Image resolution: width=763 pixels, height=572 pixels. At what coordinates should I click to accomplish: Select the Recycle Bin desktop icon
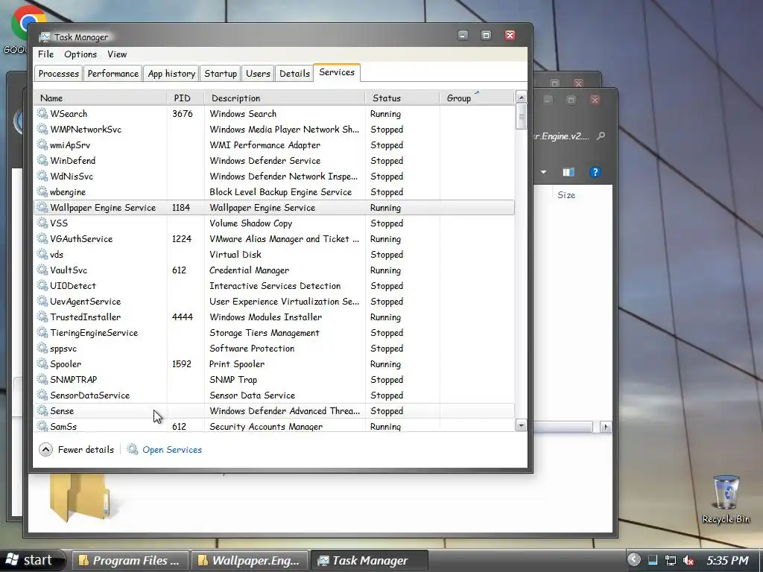(726, 500)
